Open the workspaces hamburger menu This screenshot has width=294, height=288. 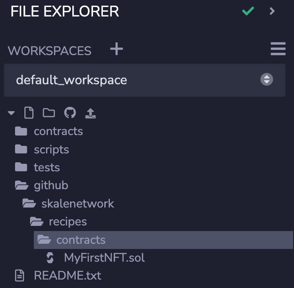tap(278, 49)
